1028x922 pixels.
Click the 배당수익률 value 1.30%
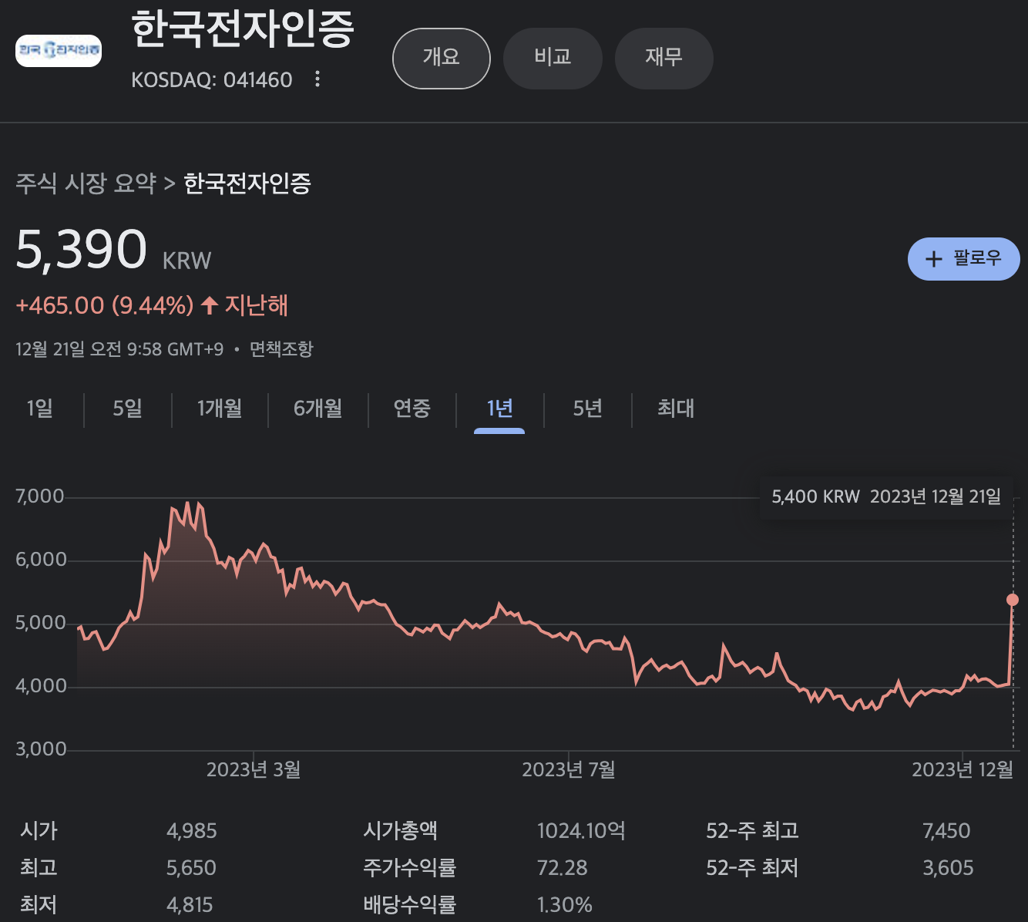point(565,905)
